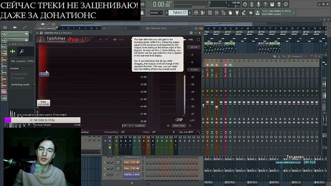This screenshot has width=331, height=186.
Task: Open FabFilter Pro-L 2 gear settings icon
Action: pyautogui.click(x=41, y=33)
